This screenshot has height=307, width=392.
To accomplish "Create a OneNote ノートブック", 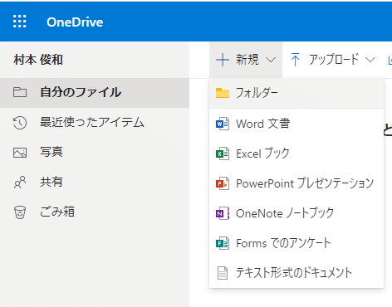I will (296, 213).
